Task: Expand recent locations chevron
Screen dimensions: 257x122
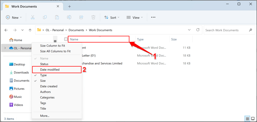Action: click(23, 30)
